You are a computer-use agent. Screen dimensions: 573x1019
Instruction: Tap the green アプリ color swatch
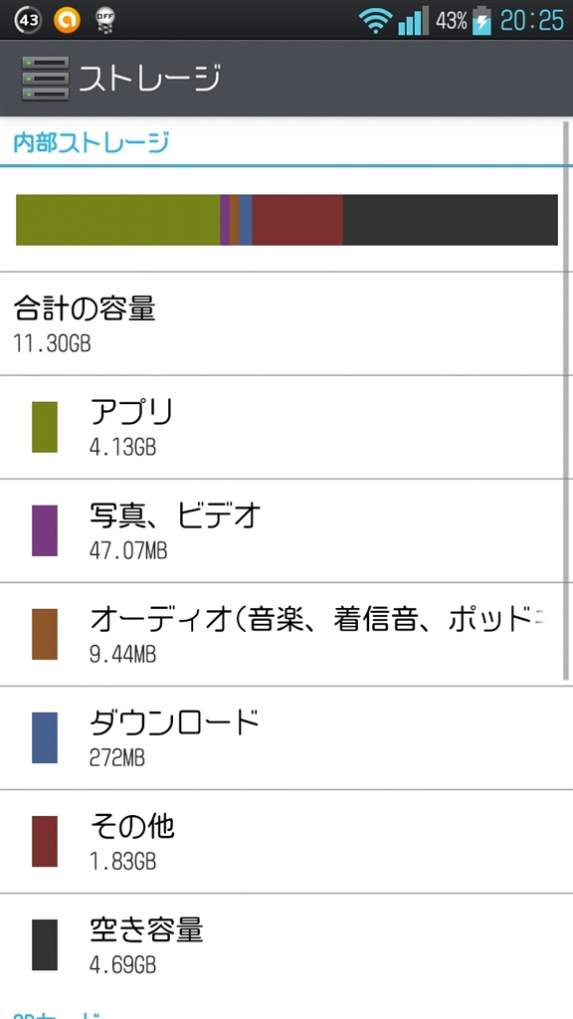point(45,427)
